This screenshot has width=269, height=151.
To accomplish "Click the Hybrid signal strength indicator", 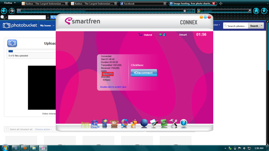I will [145, 35].
